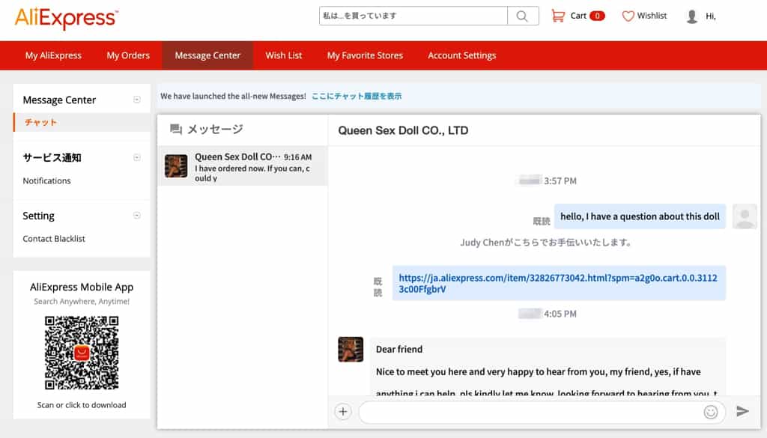This screenshot has width=767, height=438.
Task: Click the Dear friend reply message
Action: 548,367
